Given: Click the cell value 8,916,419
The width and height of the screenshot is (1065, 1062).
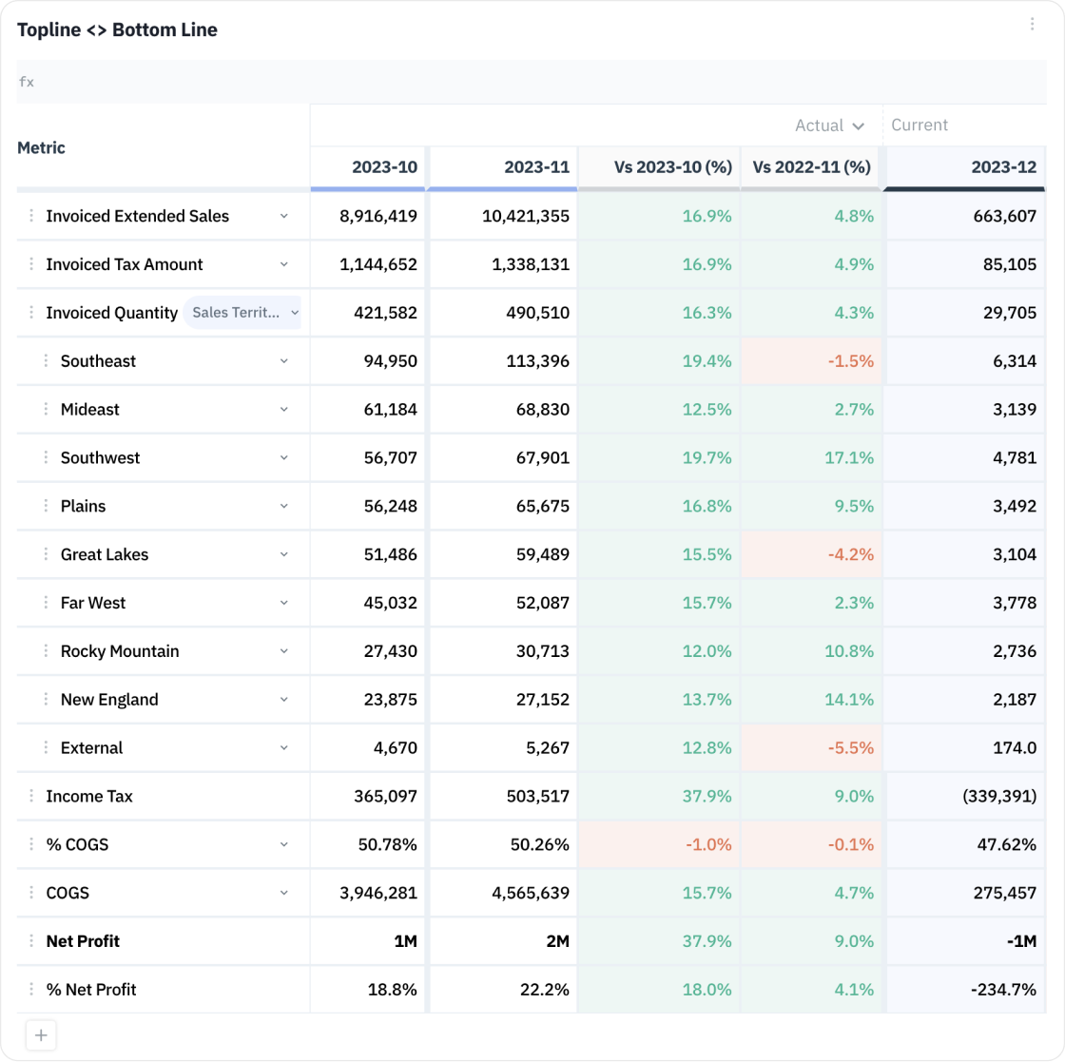Looking at the screenshot, I should [368, 216].
